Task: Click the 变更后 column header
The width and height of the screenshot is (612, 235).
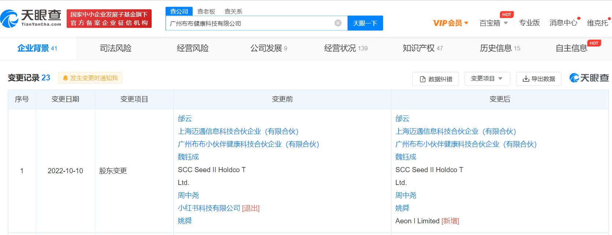Action: point(500,99)
